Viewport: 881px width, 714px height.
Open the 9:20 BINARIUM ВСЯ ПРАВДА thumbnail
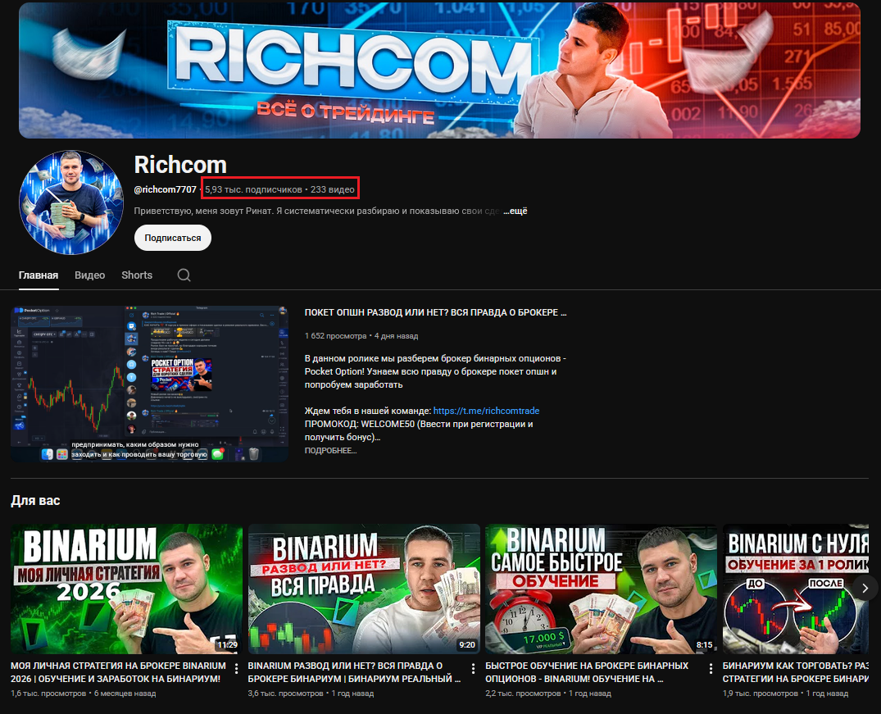pyautogui.click(x=364, y=589)
